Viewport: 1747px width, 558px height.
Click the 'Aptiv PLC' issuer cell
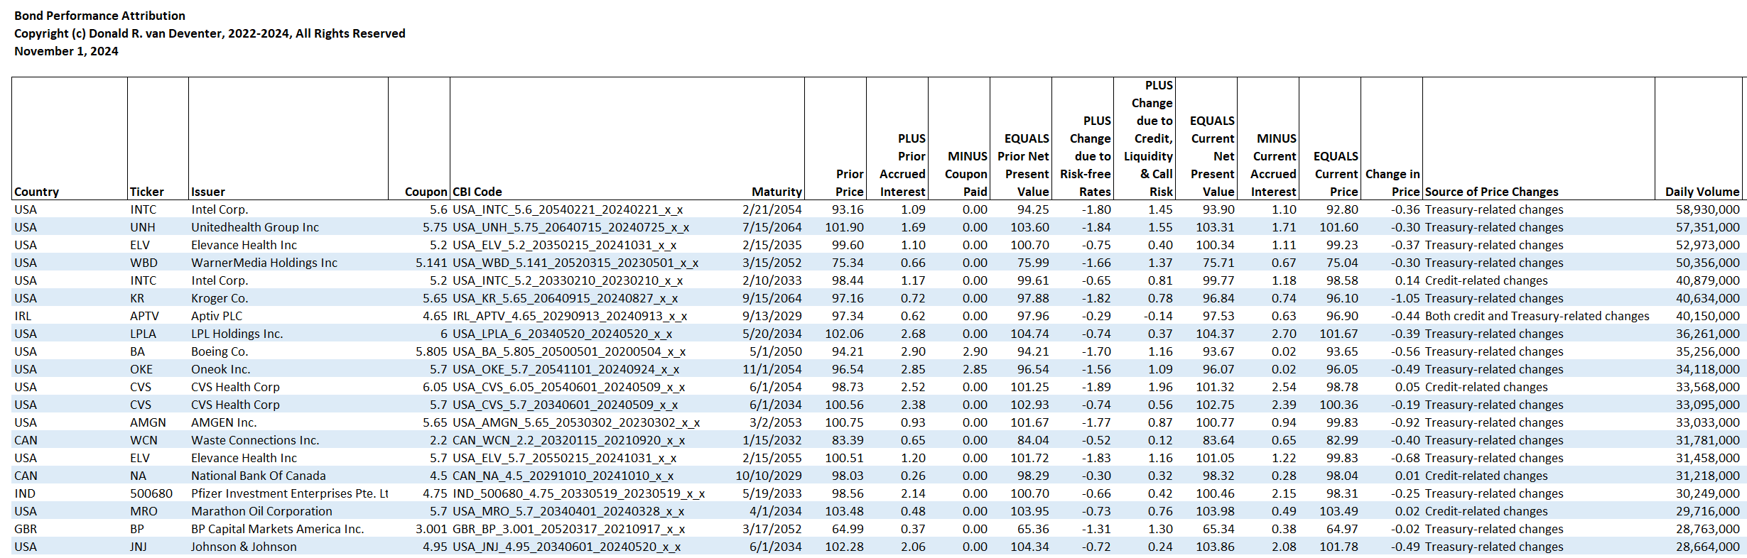click(x=217, y=316)
